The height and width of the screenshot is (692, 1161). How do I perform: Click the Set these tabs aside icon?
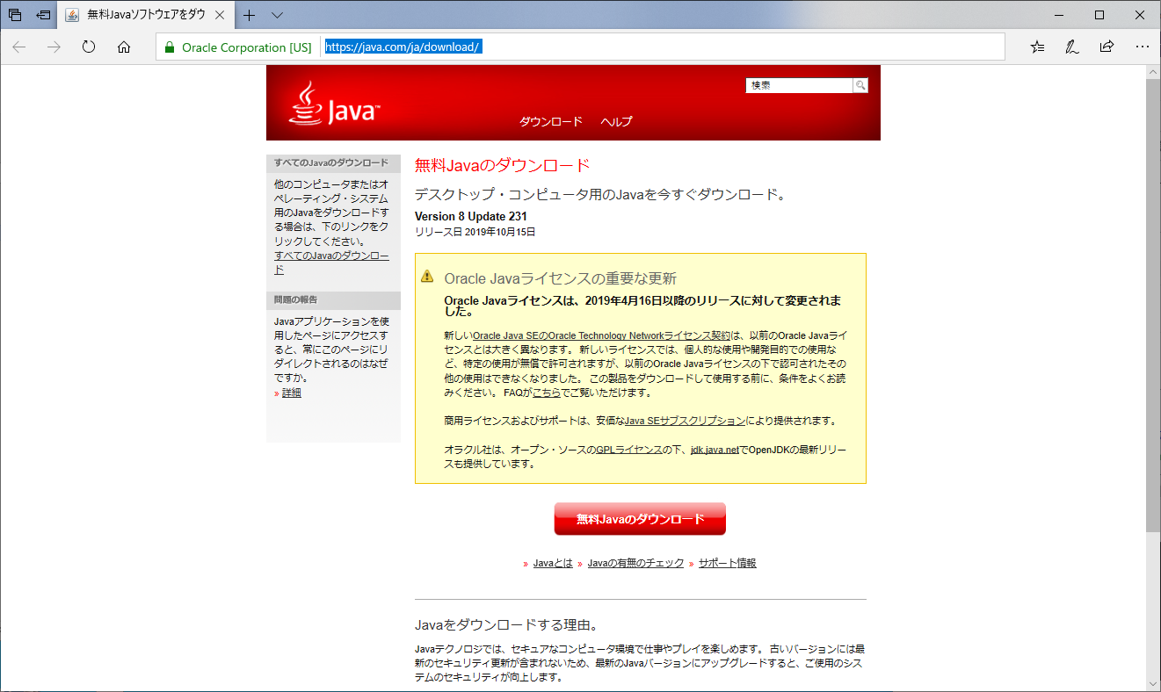(x=43, y=15)
